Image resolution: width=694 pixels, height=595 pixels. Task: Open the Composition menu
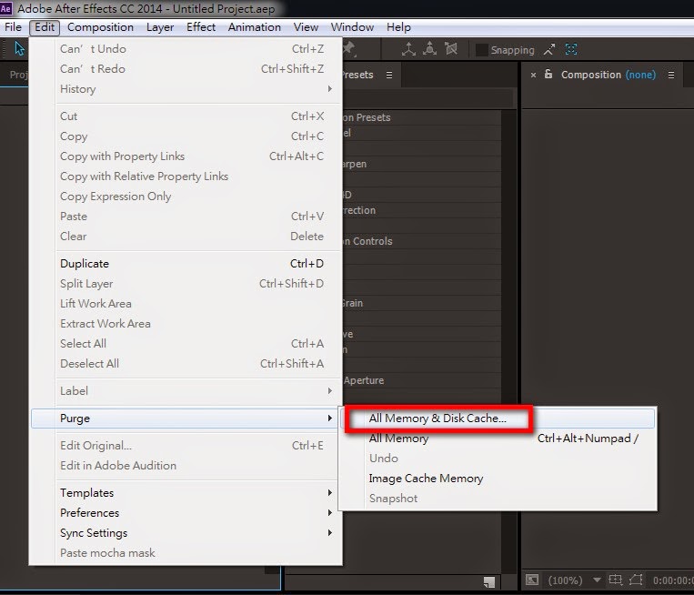tap(100, 27)
